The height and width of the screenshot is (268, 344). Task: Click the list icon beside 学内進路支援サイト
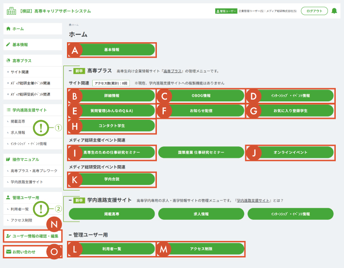click(x=8, y=110)
